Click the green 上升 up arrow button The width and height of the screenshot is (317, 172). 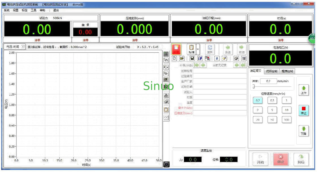tap(303, 91)
